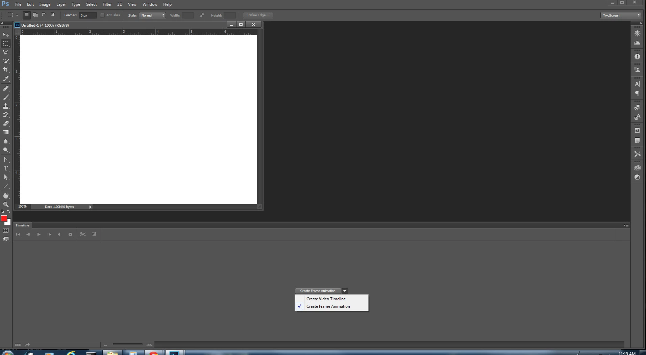Screen dimensions: 646x355
Task: Select the Rectangular Marquee tool in toolbox
Action: tap(6, 44)
